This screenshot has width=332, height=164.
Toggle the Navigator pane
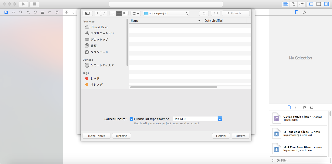[311, 4]
